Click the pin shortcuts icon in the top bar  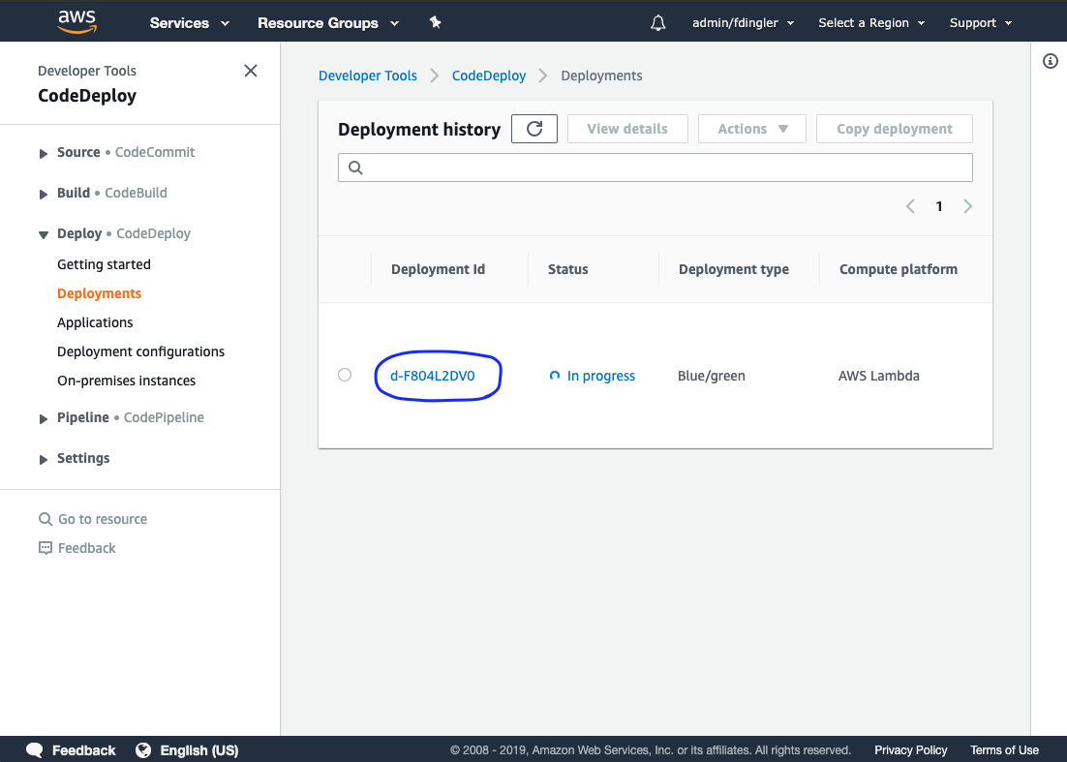(x=436, y=22)
